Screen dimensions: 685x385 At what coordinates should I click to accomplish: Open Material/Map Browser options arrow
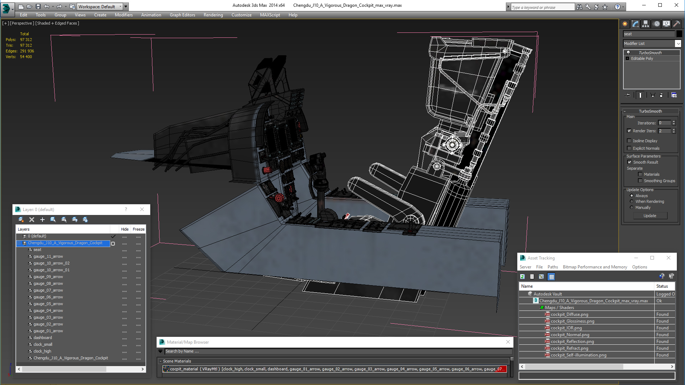pyautogui.click(x=161, y=351)
